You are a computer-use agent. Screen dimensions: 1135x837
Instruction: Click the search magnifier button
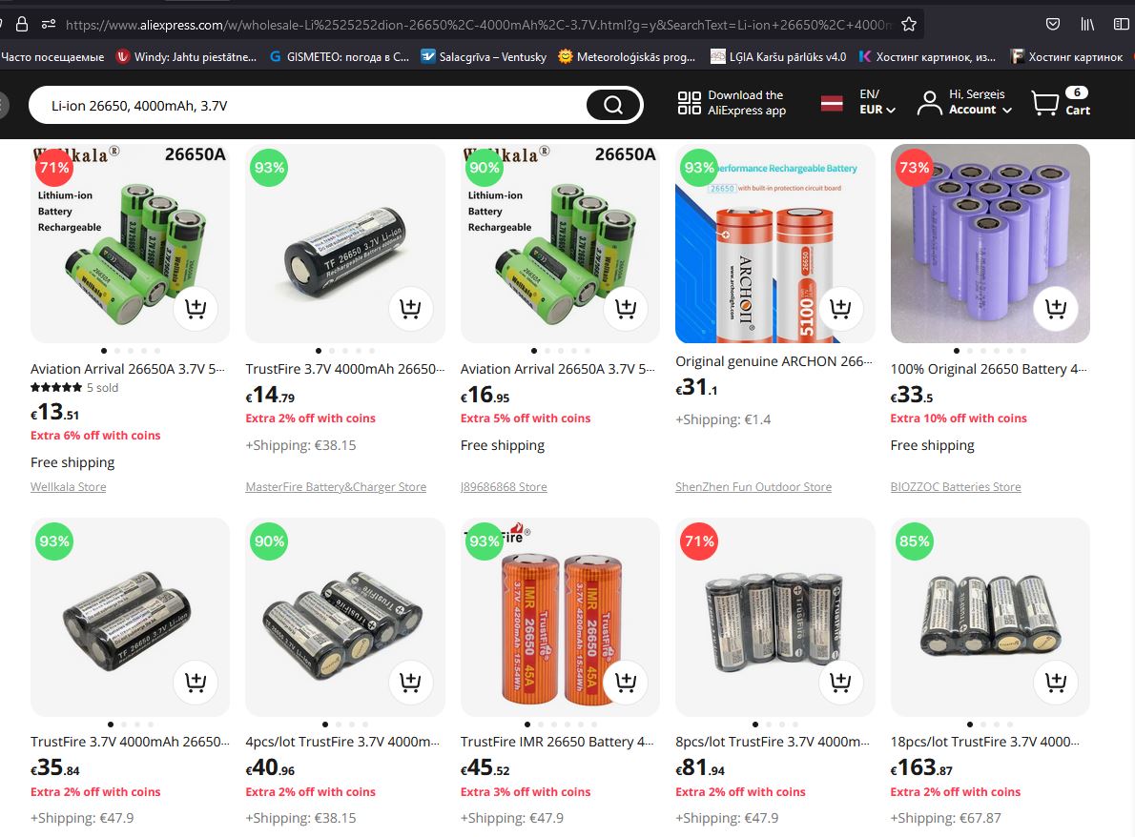point(613,105)
